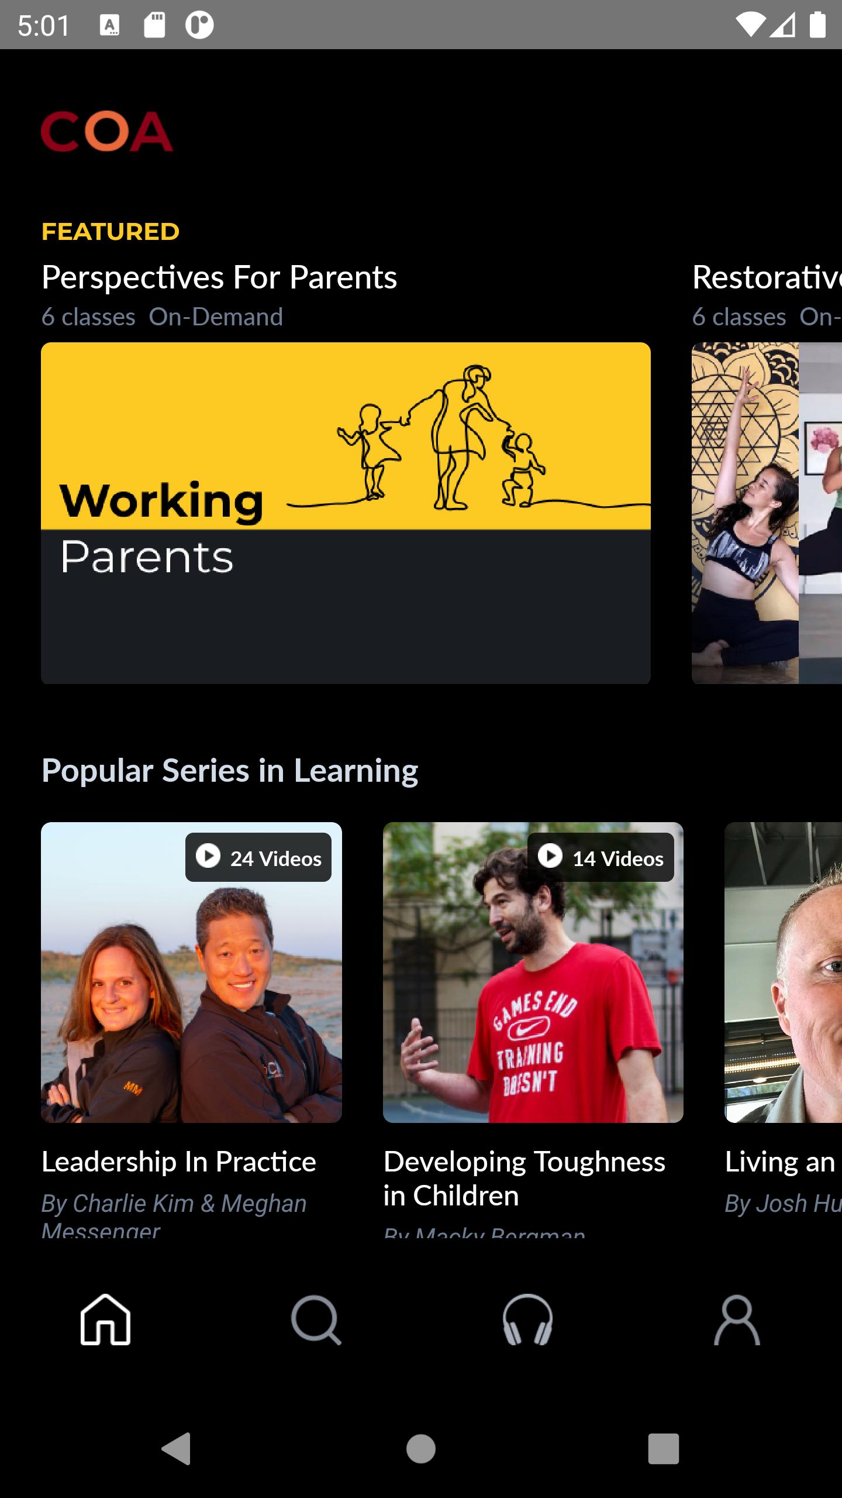Open the Working Parents featured banner
Image resolution: width=842 pixels, height=1498 pixels.
click(x=346, y=513)
